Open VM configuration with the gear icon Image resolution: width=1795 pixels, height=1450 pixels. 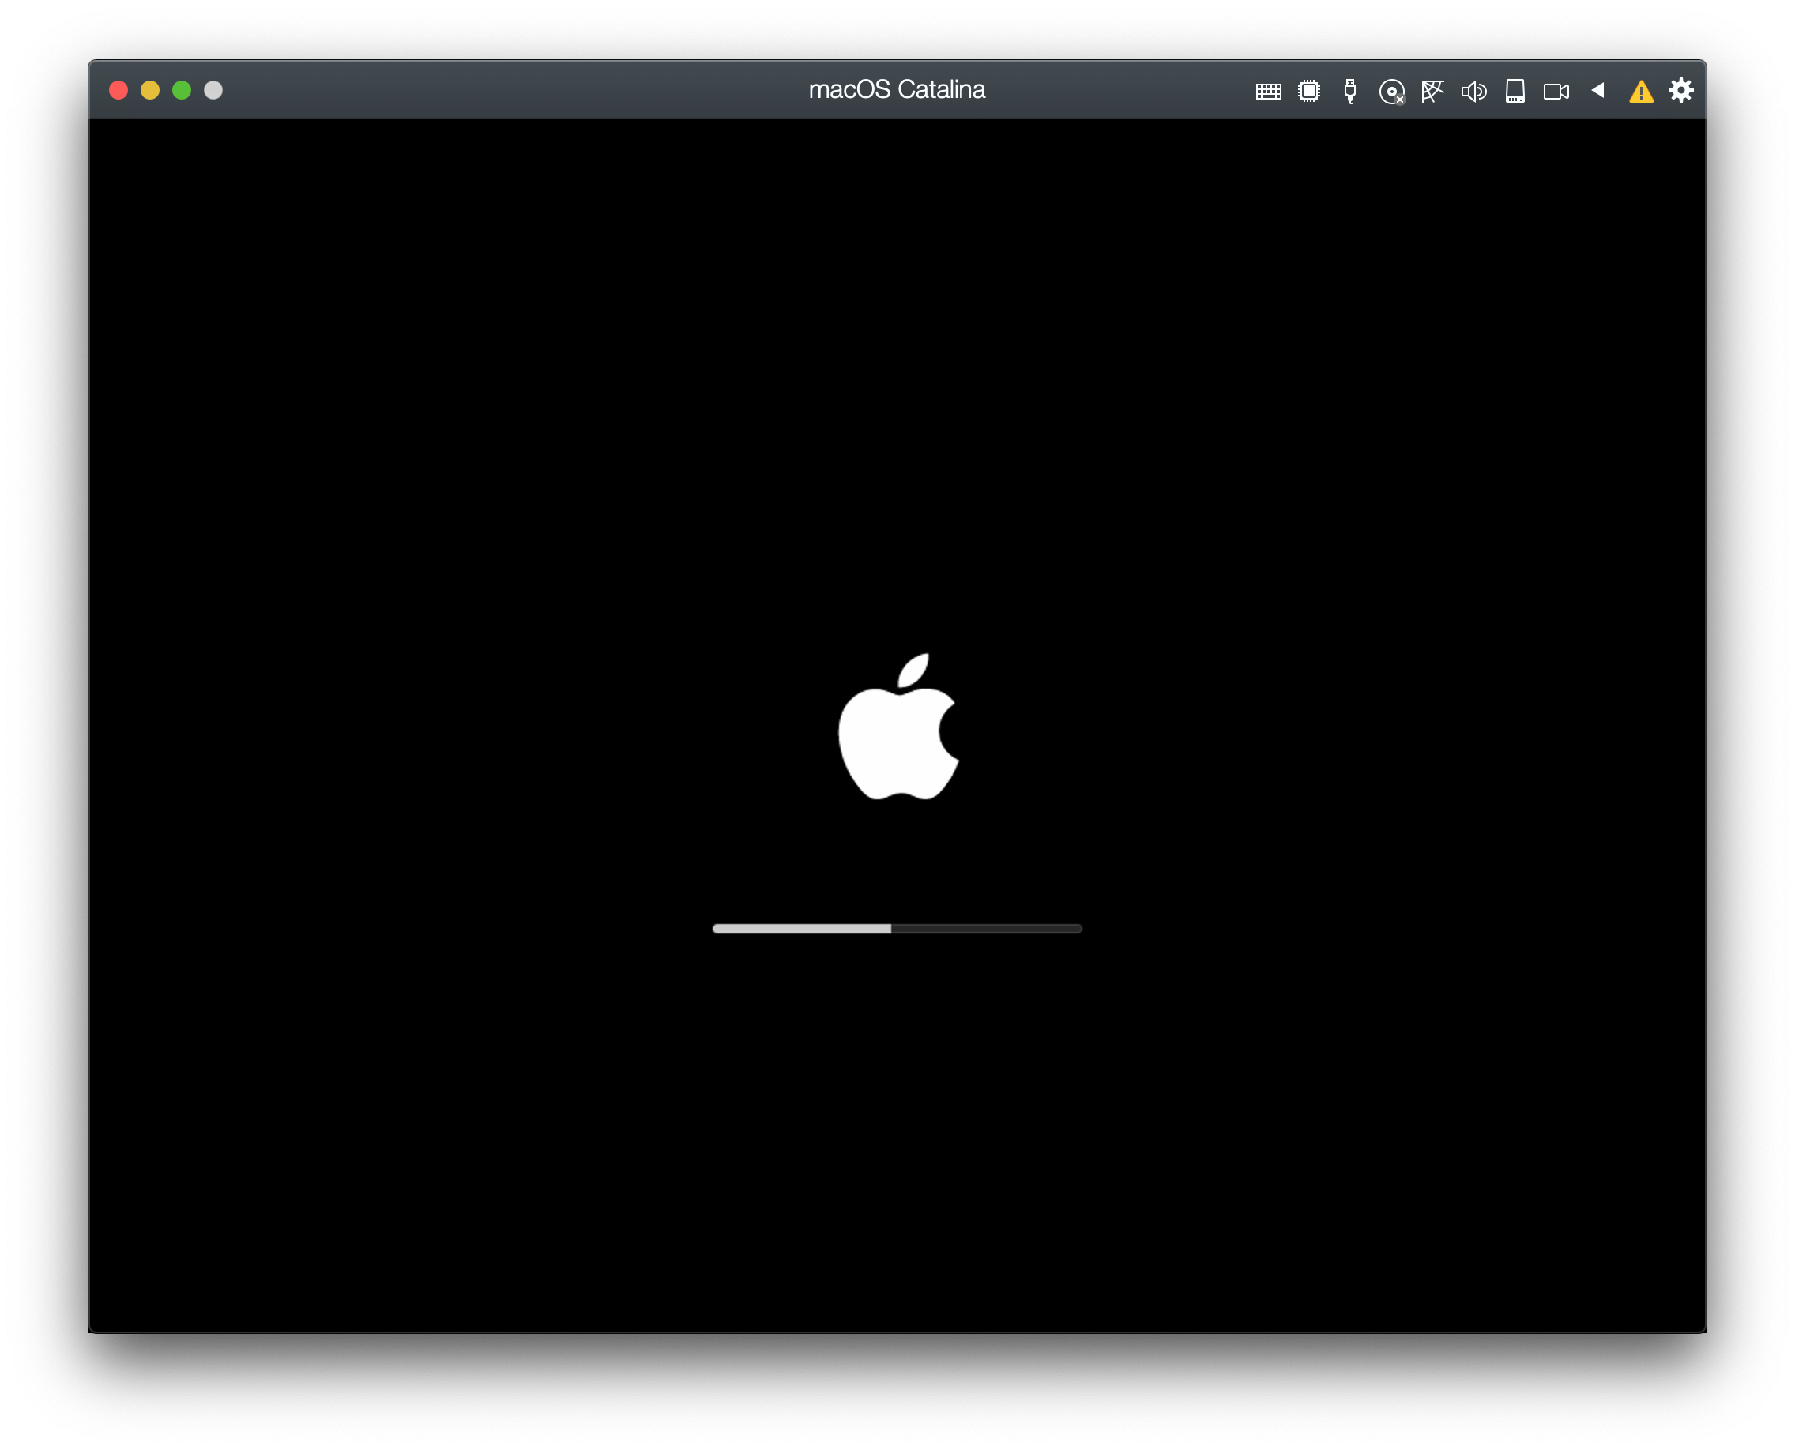tap(1680, 90)
